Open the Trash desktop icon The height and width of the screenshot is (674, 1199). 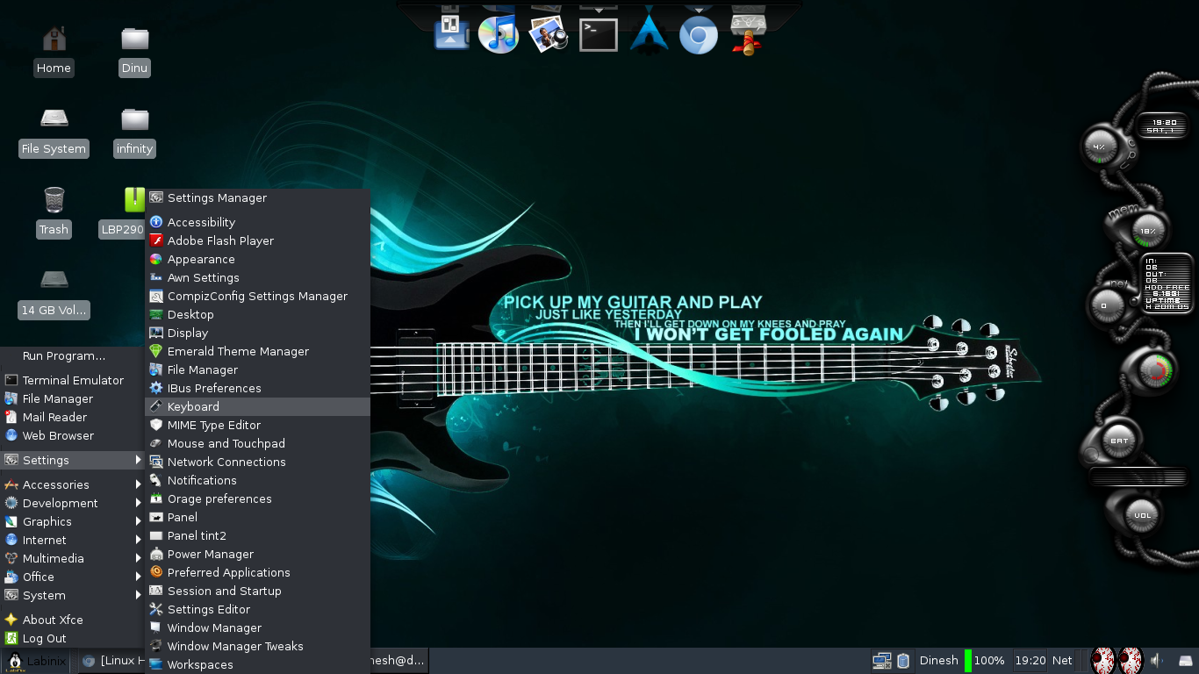pos(54,213)
